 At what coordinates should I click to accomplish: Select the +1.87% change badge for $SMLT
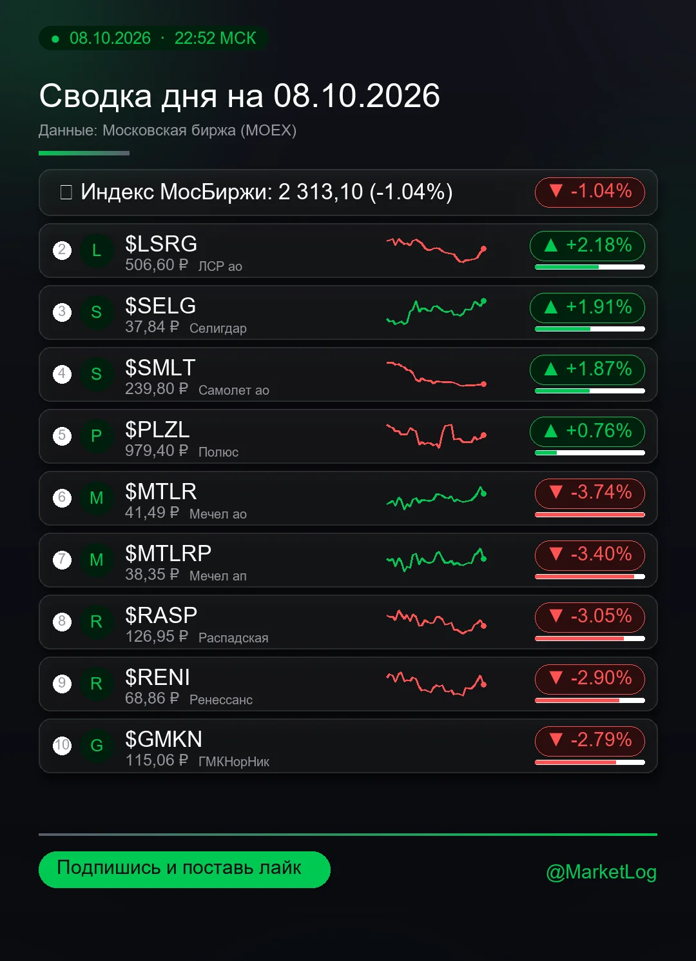[x=587, y=369]
